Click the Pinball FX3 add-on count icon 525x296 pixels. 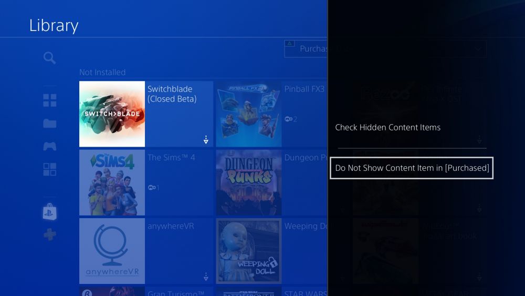[x=291, y=119]
